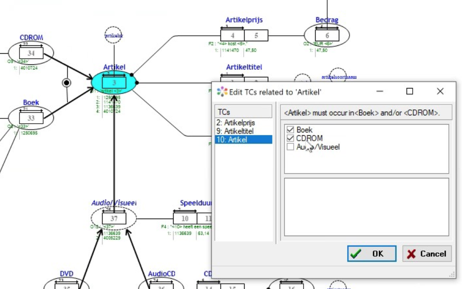Select the Boek object type node
This screenshot has width=466, height=289.
click(31, 118)
